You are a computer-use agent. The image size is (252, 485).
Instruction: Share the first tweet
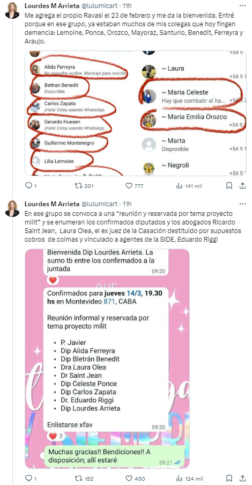(x=243, y=186)
